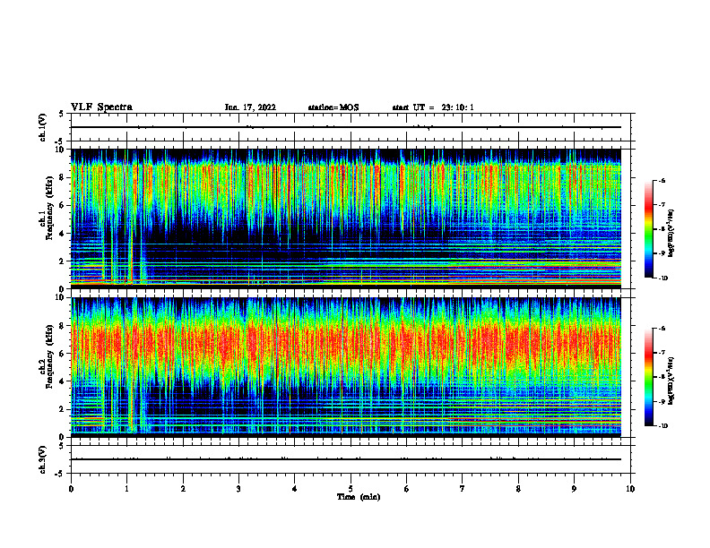Click the "-6" label on ch.2 color bar
Image resolution: width=710 pixels, height=548 pixels.
tap(662, 329)
